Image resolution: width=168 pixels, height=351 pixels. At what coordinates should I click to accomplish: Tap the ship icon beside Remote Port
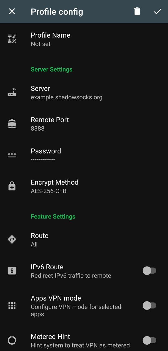12,124
